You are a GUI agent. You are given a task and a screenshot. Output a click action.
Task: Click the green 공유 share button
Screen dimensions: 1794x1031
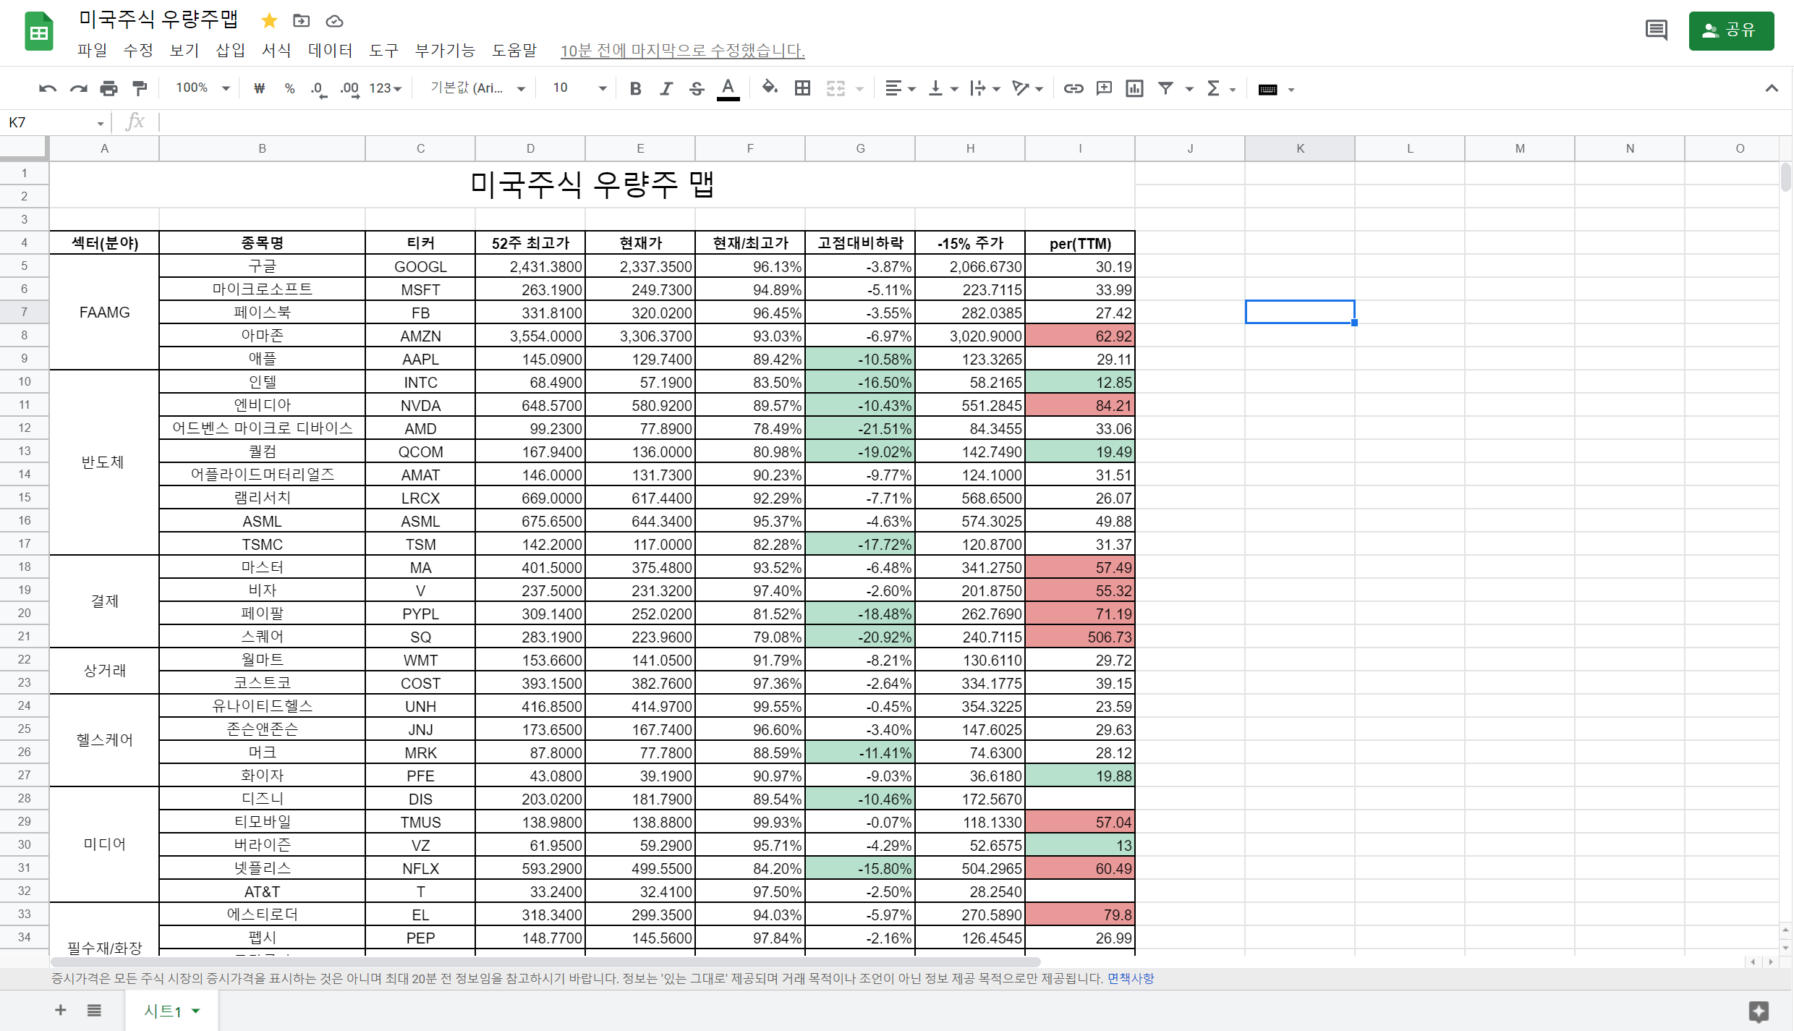coord(1731,30)
